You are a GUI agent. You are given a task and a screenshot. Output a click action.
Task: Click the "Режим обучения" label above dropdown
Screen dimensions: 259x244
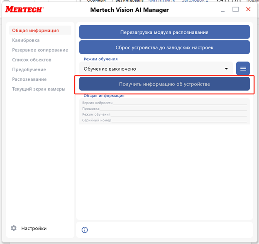100,59
